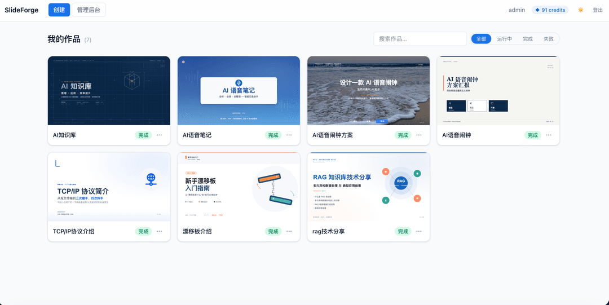Click the rag技术分享 card title
Screen dimensions: 609x305
(328, 232)
